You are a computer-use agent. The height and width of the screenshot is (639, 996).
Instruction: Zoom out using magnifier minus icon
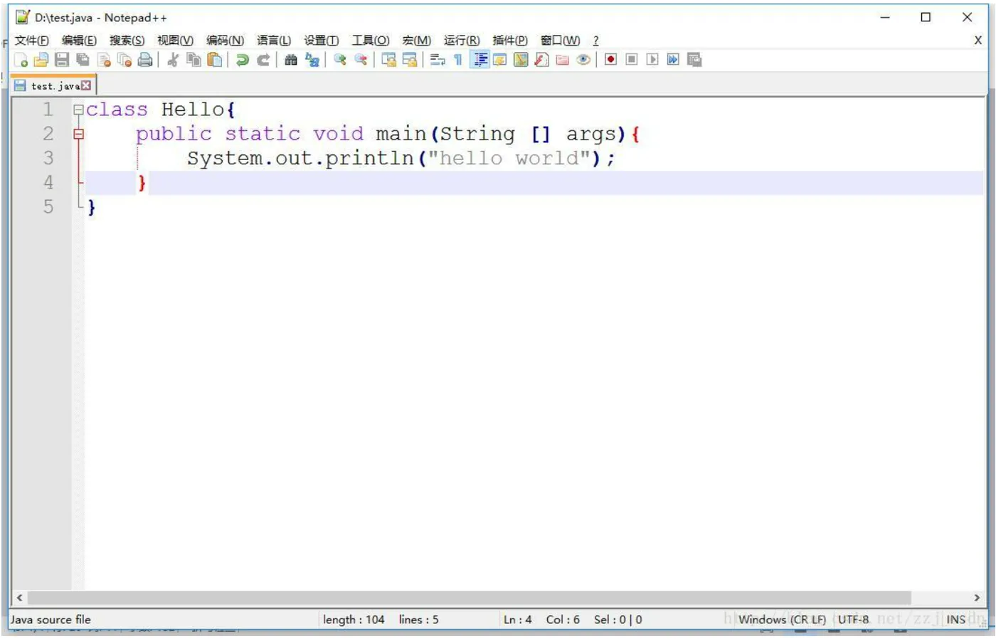(x=361, y=60)
